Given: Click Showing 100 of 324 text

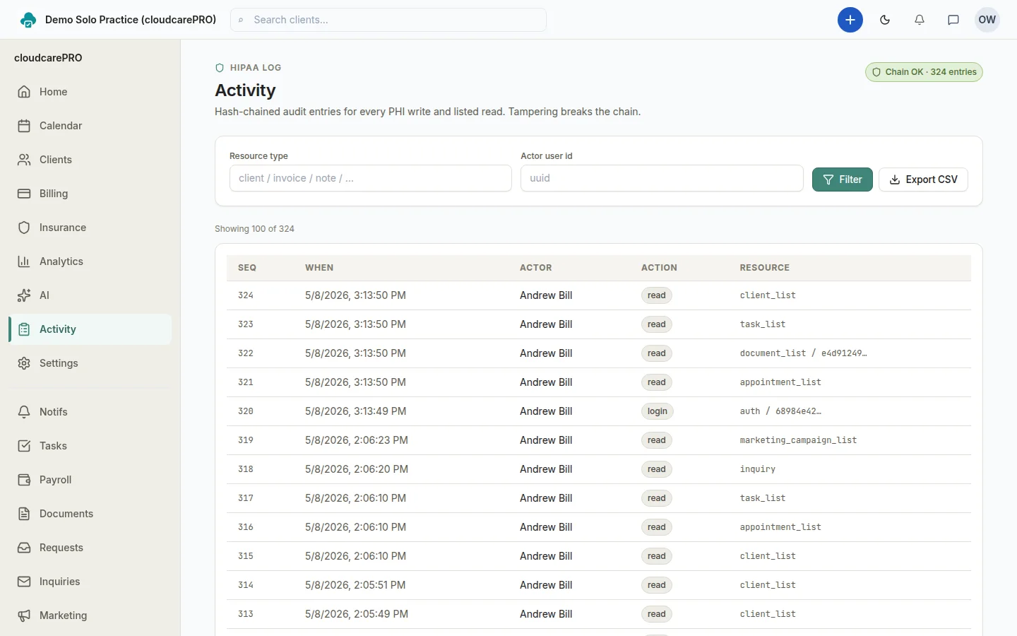Looking at the screenshot, I should point(254,229).
